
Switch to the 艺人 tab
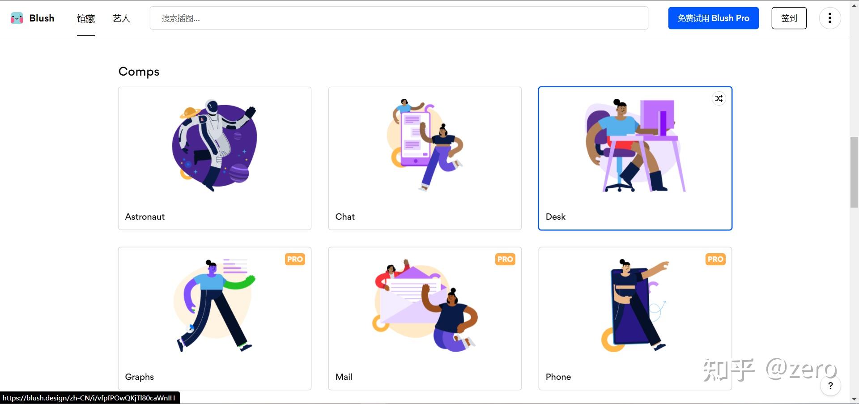[121, 18]
